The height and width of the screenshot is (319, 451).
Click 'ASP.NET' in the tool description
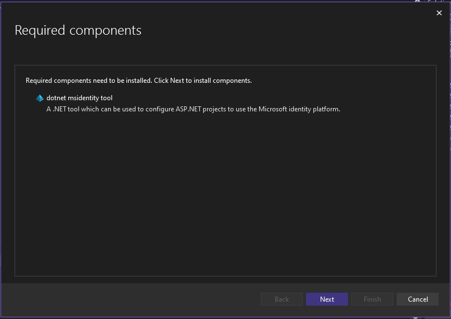pos(189,109)
